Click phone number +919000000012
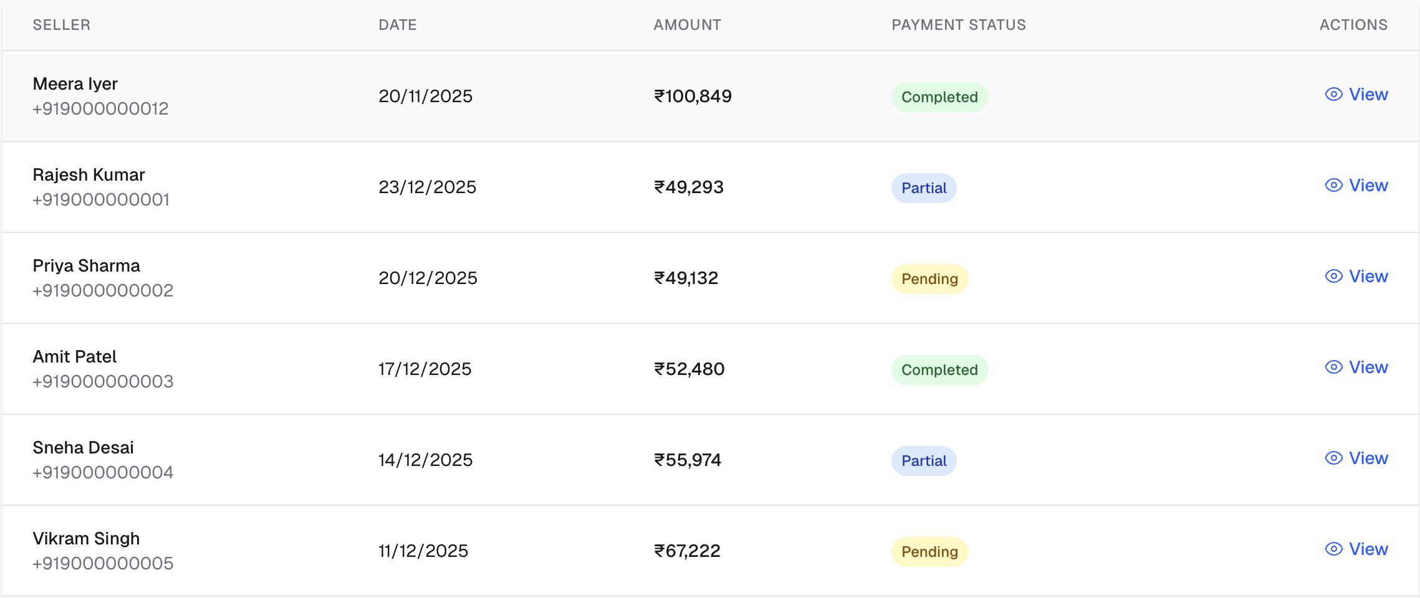This screenshot has height=598, width=1420. (100, 108)
